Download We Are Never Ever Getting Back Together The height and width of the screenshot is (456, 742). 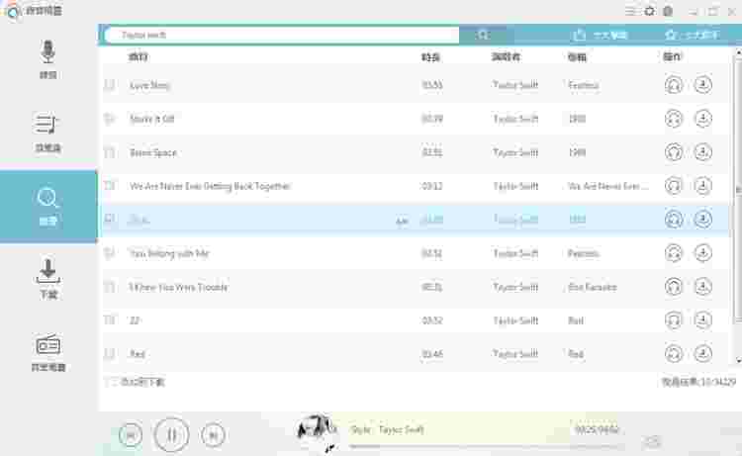pyautogui.click(x=702, y=186)
